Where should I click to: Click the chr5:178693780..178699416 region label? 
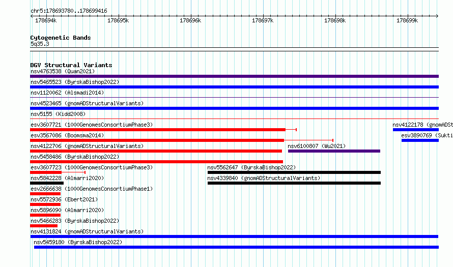(x=69, y=11)
